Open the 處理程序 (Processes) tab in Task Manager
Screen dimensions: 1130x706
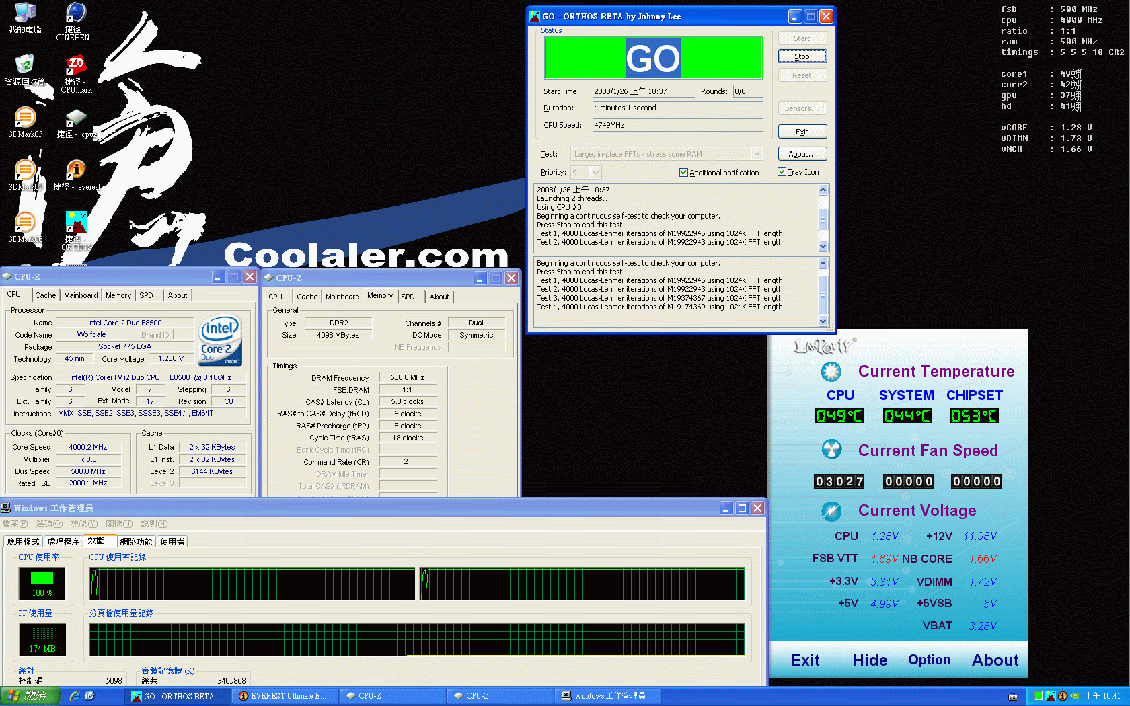63,541
